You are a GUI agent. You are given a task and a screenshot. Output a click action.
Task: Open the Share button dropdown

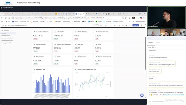[x=138, y=25]
